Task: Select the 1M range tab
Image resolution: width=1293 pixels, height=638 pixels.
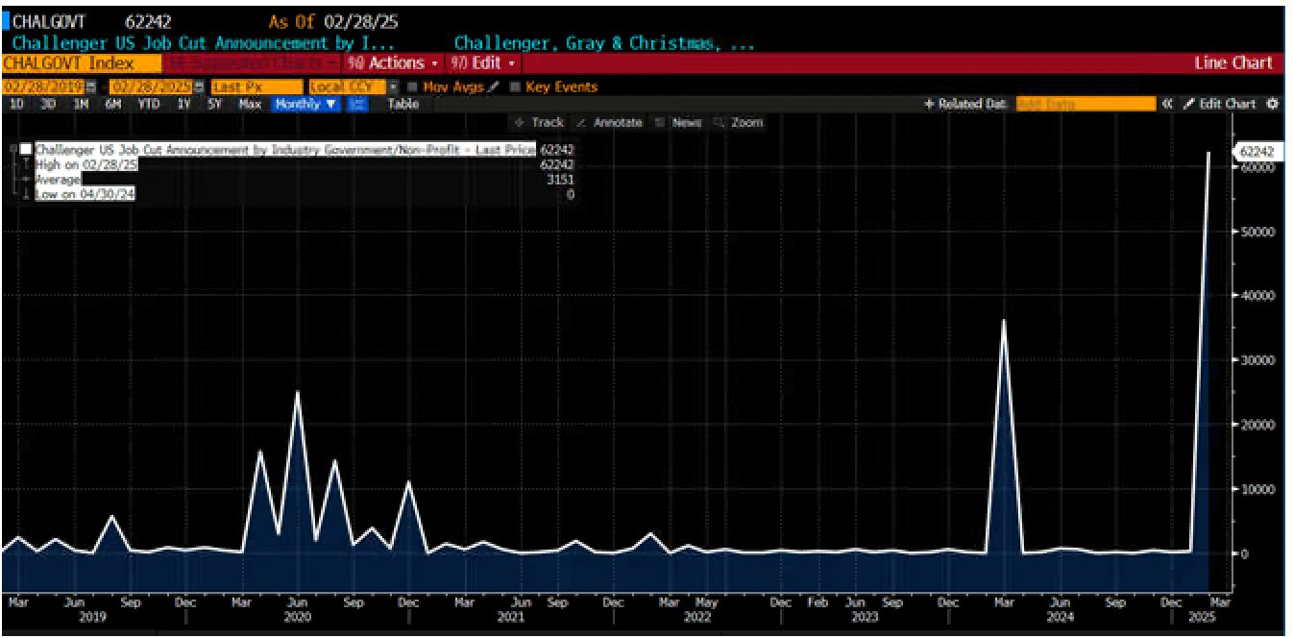Action: (x=82, y=104)
